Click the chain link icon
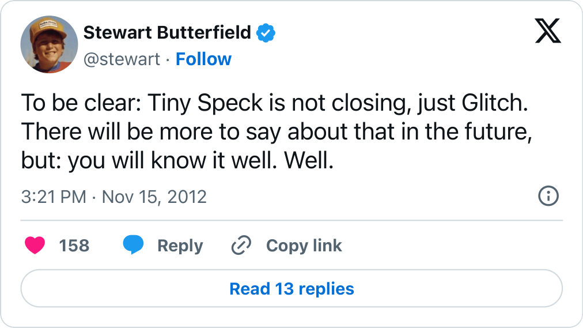 [241, 246]
